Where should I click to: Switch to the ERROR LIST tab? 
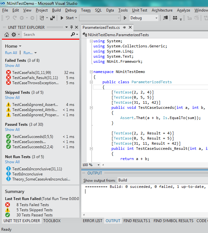(92, 221)
